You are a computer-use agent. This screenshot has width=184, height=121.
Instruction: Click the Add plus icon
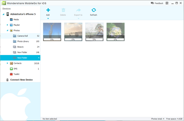point(48,10)
